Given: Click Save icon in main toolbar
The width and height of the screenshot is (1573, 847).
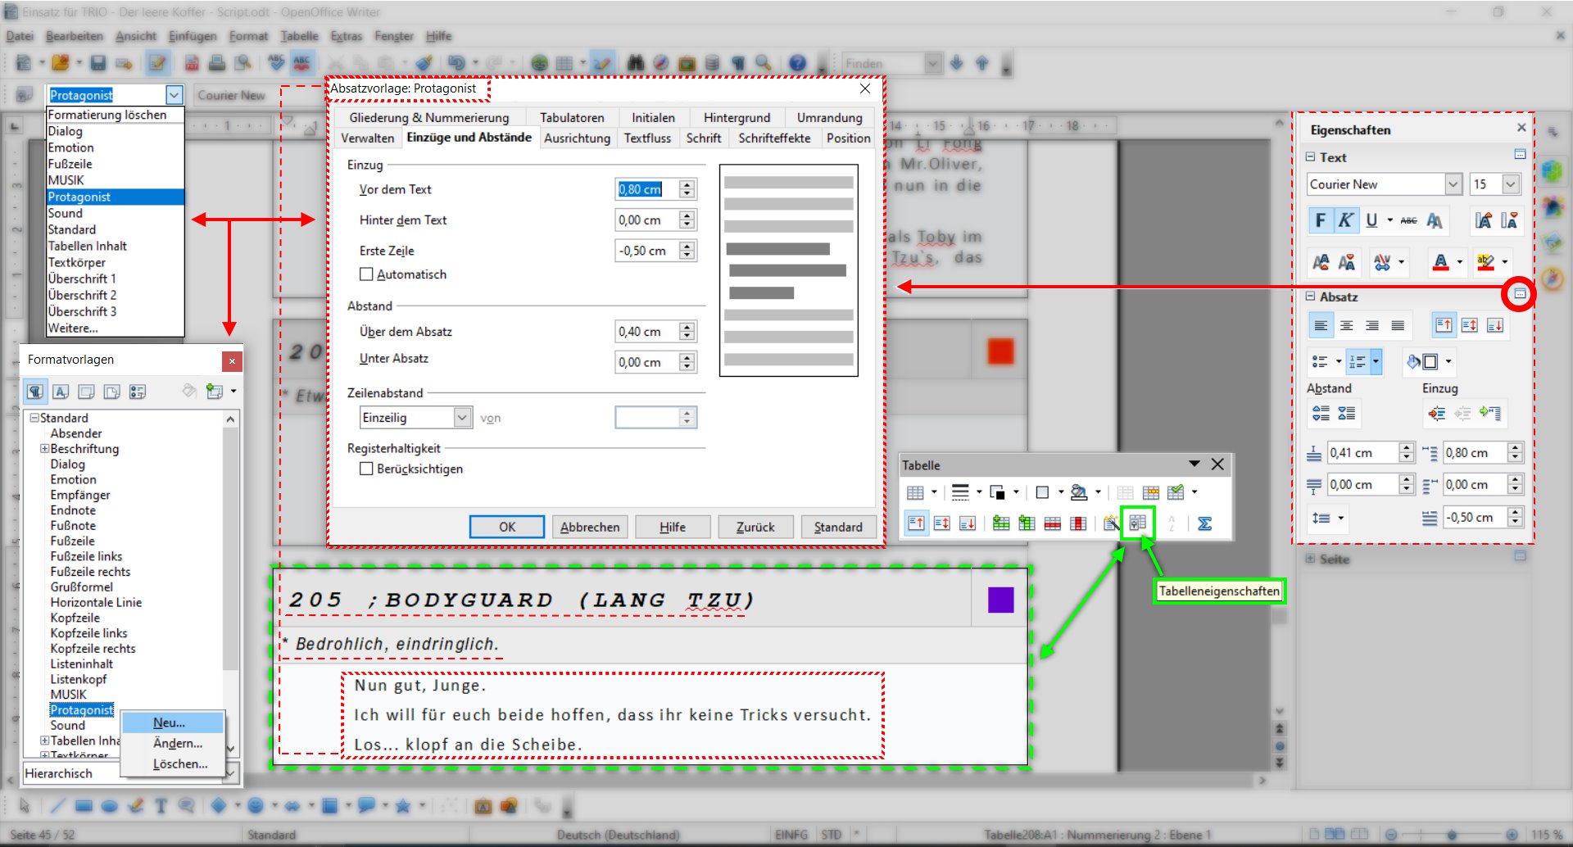Looking at the screenshot, I should tap(98, 63).
